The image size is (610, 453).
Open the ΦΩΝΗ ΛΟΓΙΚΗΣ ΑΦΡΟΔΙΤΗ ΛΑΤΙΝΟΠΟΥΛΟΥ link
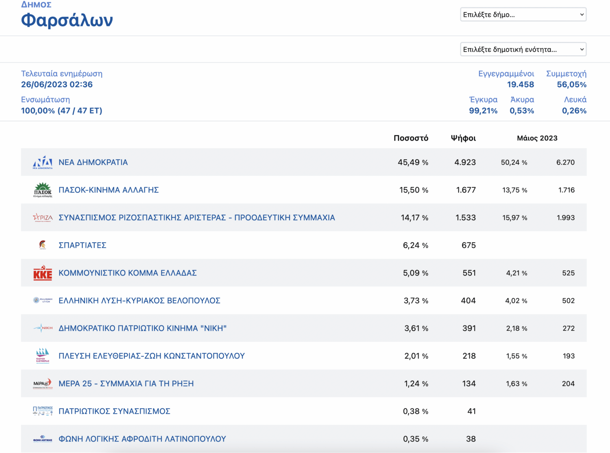tap(142, 439)
